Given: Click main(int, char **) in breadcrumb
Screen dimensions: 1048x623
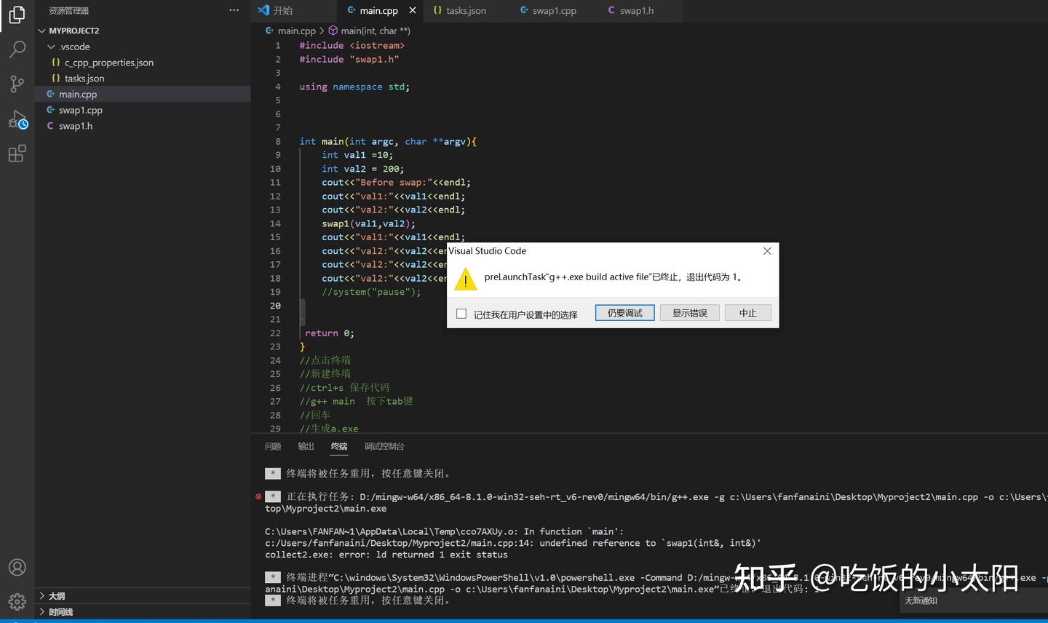Looking at the screenshot, I should coord(376,31).
